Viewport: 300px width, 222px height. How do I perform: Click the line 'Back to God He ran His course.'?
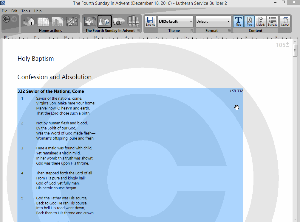(x=62, y=203)
